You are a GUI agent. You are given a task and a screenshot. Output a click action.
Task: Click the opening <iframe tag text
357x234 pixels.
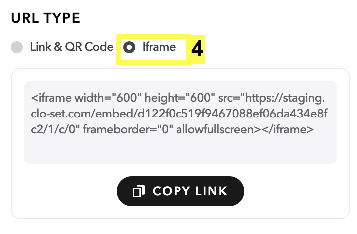[x=51, y=98]
